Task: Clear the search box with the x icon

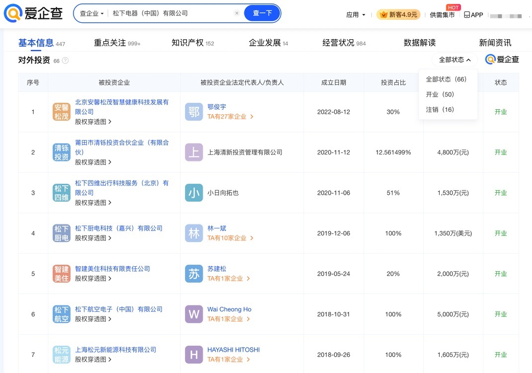Action: coord(237,13)
